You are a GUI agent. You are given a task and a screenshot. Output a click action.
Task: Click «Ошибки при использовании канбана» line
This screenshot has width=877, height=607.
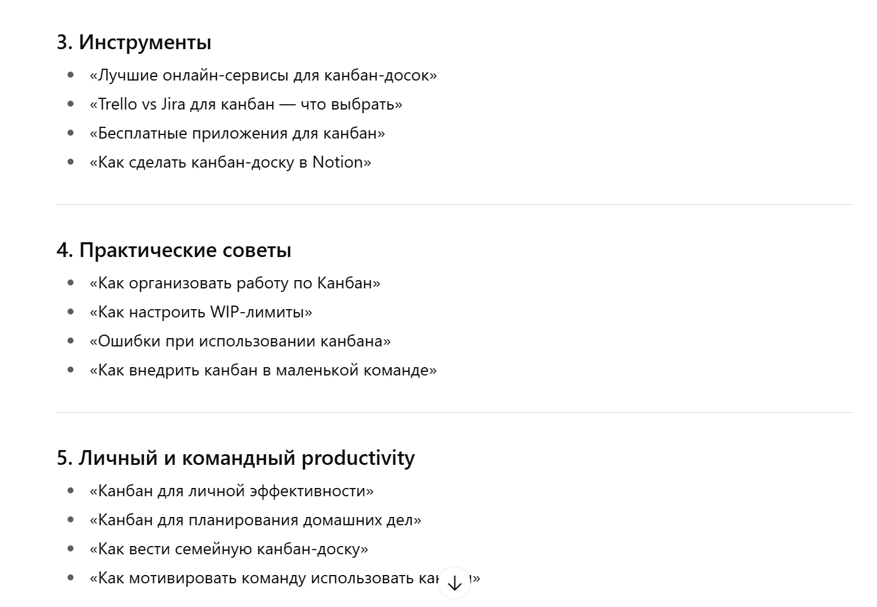pos(240,341)
